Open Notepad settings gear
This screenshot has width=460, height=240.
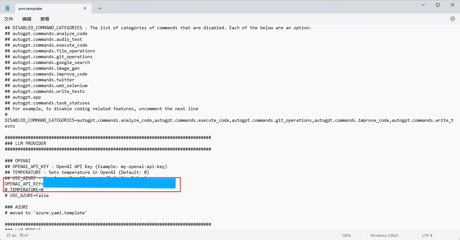(x=452, y=19)
